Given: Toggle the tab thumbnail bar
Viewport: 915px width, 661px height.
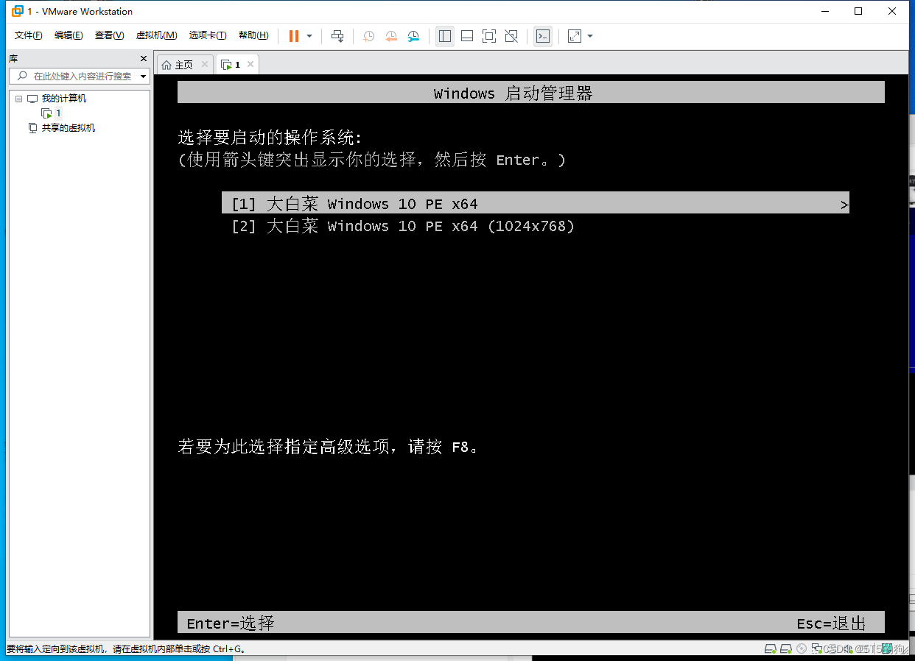Looking at the screenshot, I should pos(467,35).
